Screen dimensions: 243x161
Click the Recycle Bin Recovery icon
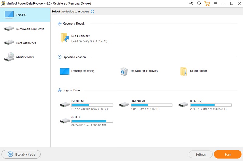tap(124, 71)
